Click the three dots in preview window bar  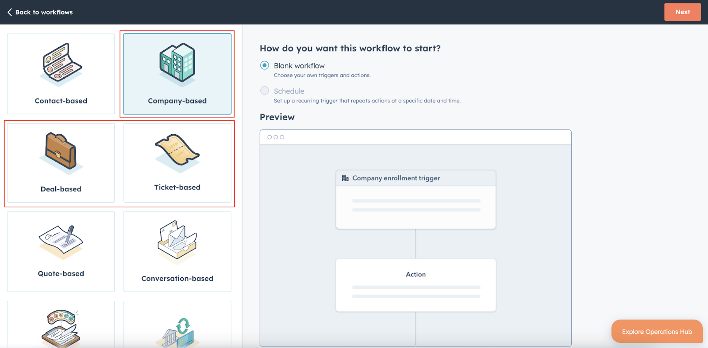[x=276, y=137]
